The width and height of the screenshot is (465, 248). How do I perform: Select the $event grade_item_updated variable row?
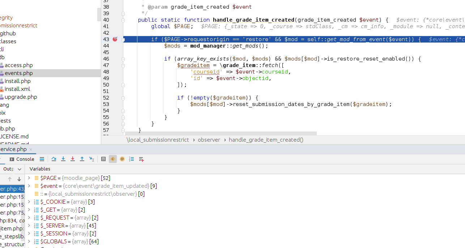click(245, 186)
